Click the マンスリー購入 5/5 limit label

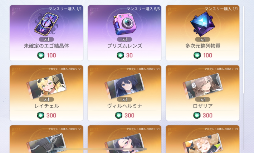click(x=143, y=9)
